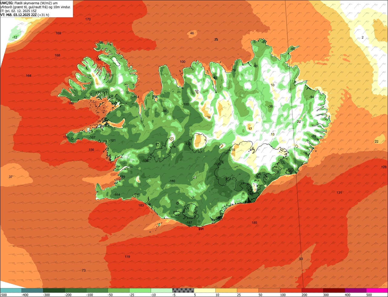Screen dimensions: 388x297
Task: Click the map value -129
Action: (x=217, y=164)
